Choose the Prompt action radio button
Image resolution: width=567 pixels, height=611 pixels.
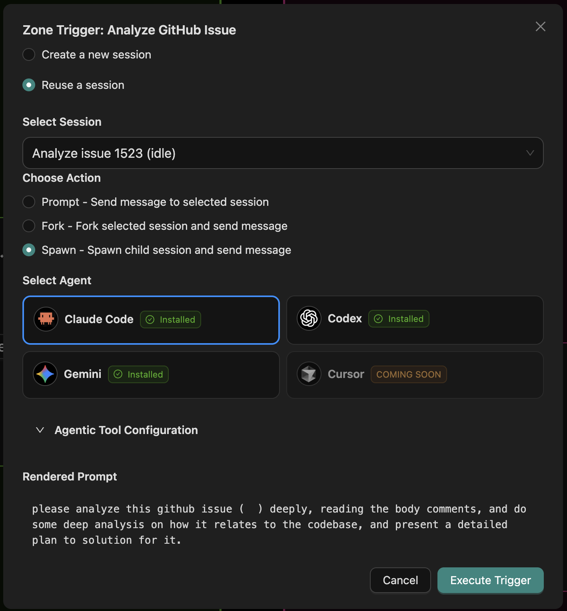(x=29, y=202)
